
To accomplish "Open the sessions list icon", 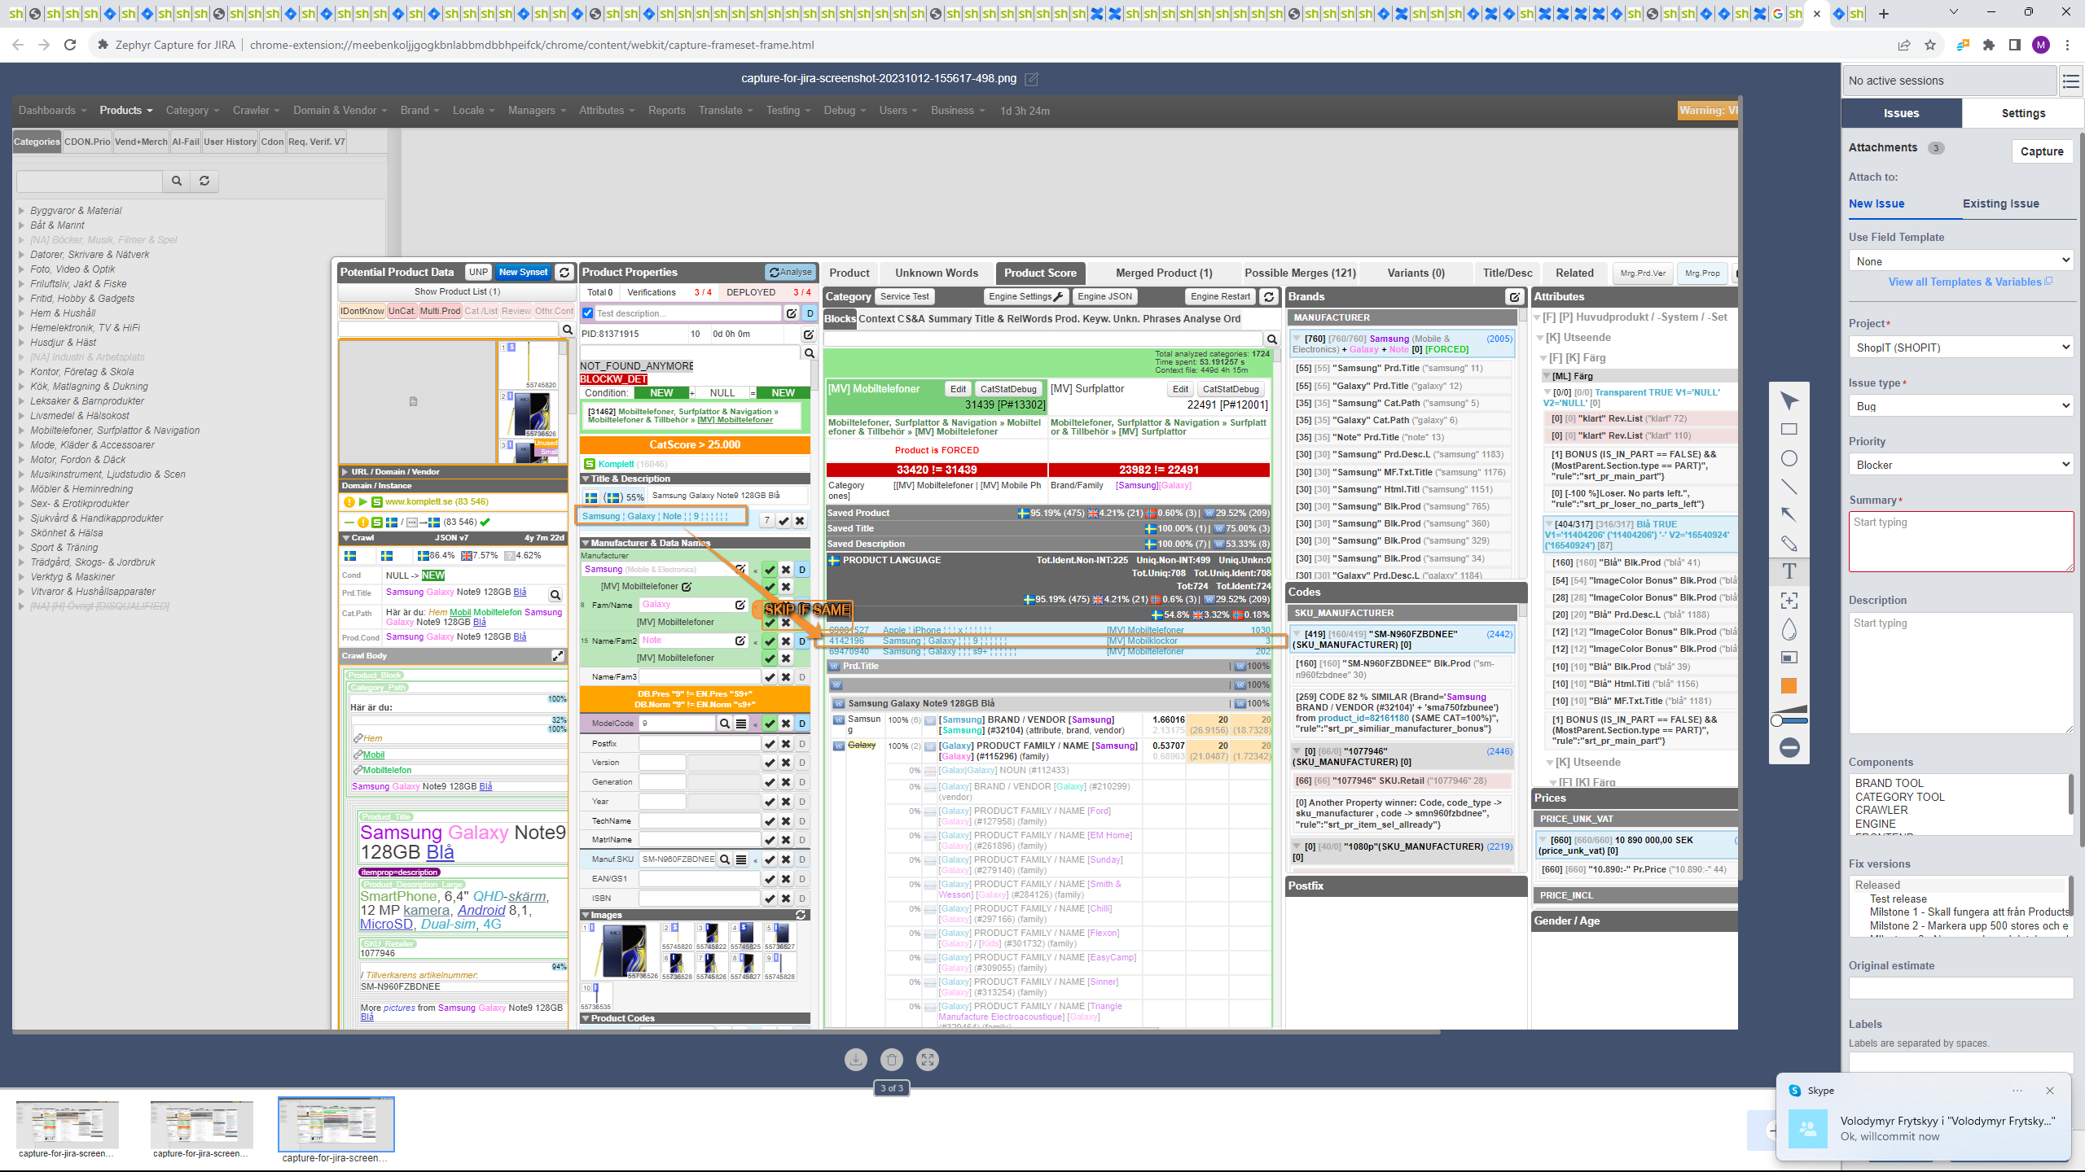I will 2071,81.
